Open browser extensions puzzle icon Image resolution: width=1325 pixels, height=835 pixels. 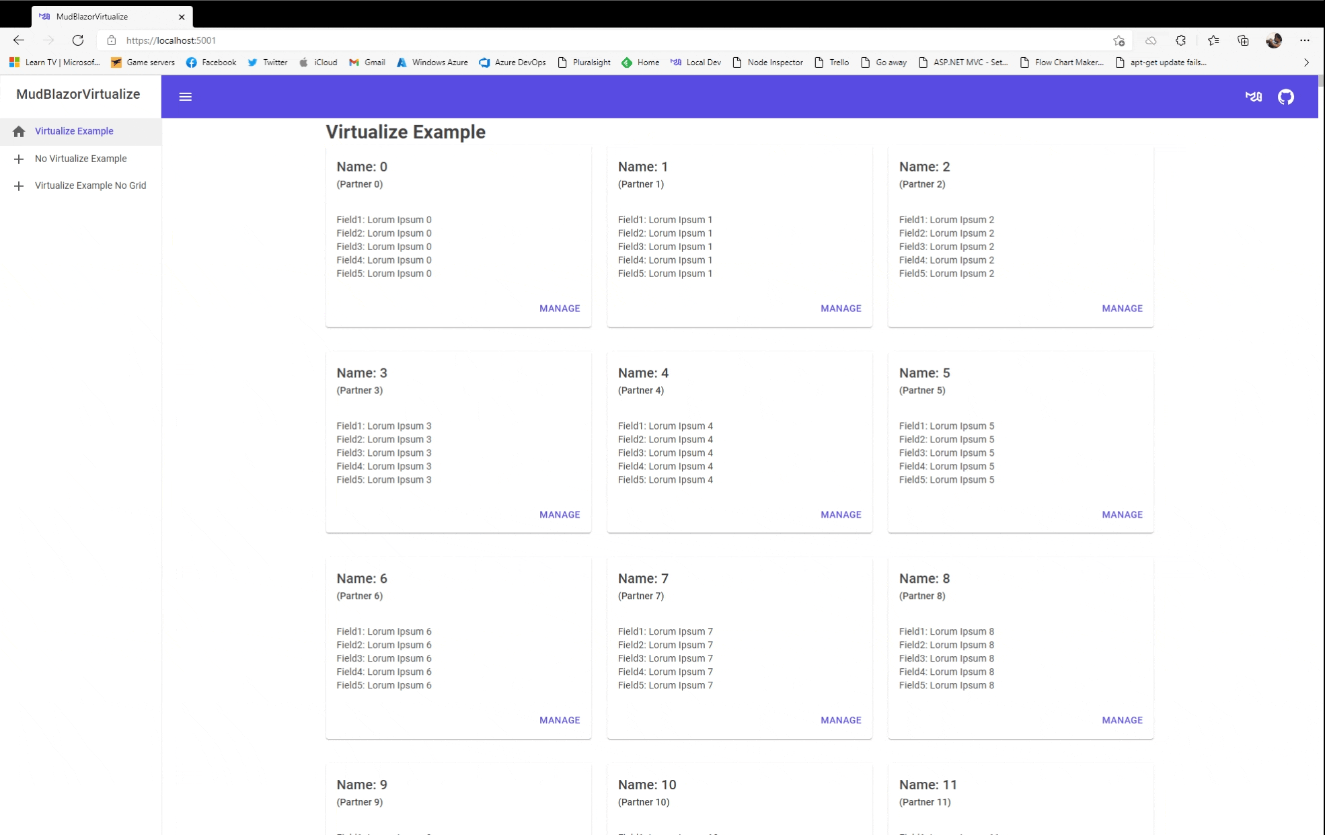pyautogui.click(x=1180, y=40)
